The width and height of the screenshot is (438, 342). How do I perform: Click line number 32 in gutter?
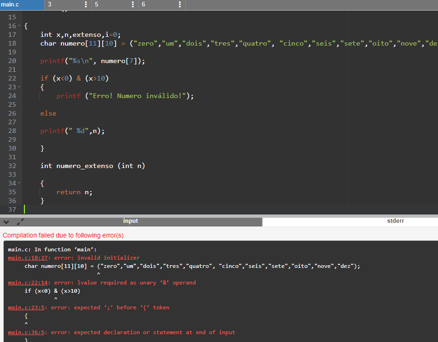[x=12, y=166]
